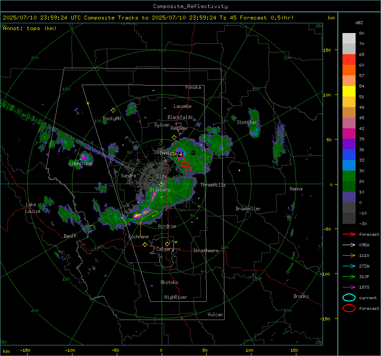Screen dimensions: 381x356
Task: Select the RedDeer city label
Action: click(179, 128)
